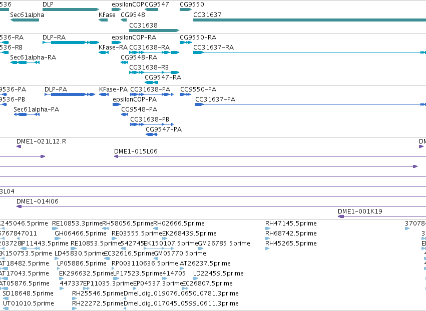Click the Sec61alpha gene label
Viewport: 426px width, 311px height.
click(27, 15)
